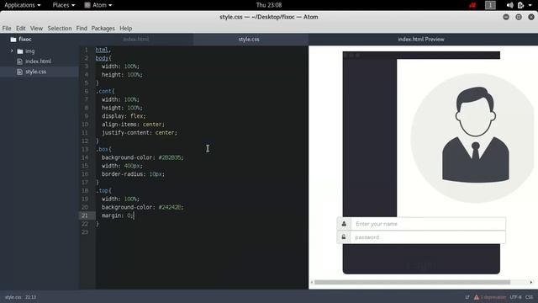Open the Packages menu
538x303 pixels.
[x=103, y=28]
